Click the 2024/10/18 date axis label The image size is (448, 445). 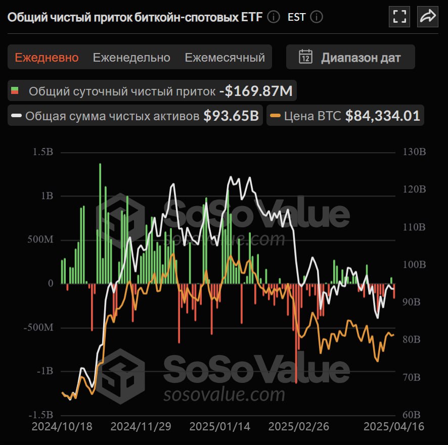62,426
